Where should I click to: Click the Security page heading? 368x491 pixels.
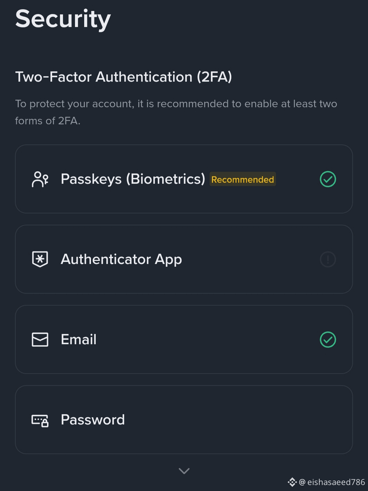click(x=63, y=19)
